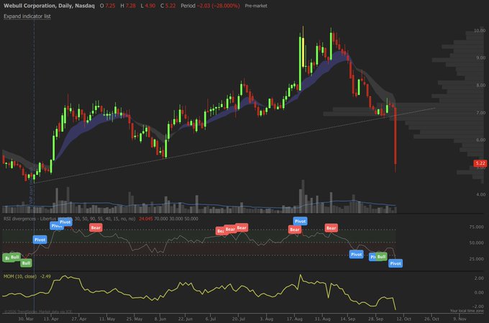Click the low value 4.90 in header
The image size is (489, 323).
[150, 6]
